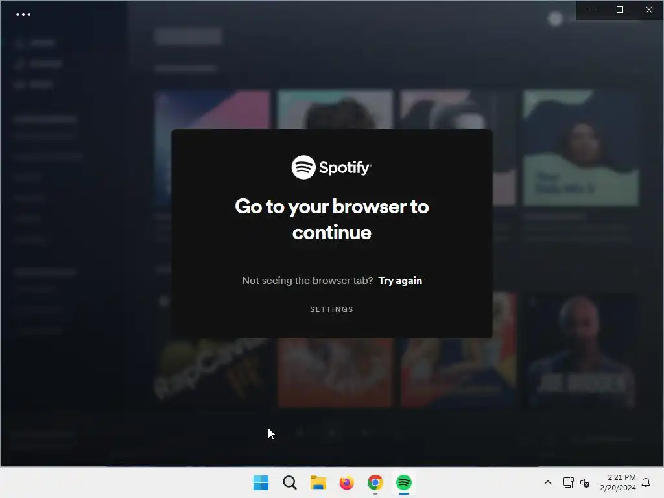
Task: Click the Spotify taskbar icon
Action: tap(404, 482)
